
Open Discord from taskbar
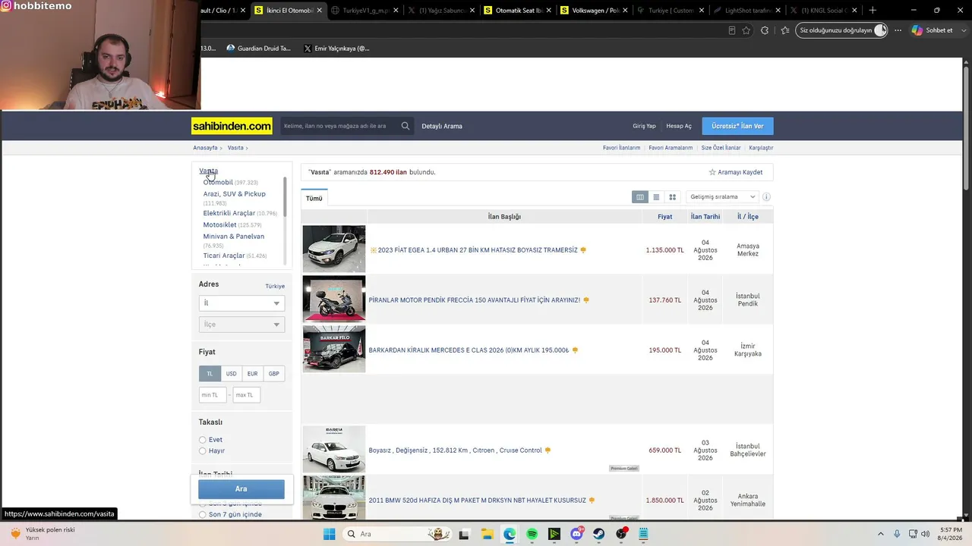pyautogui.click(x=576, y=534)
